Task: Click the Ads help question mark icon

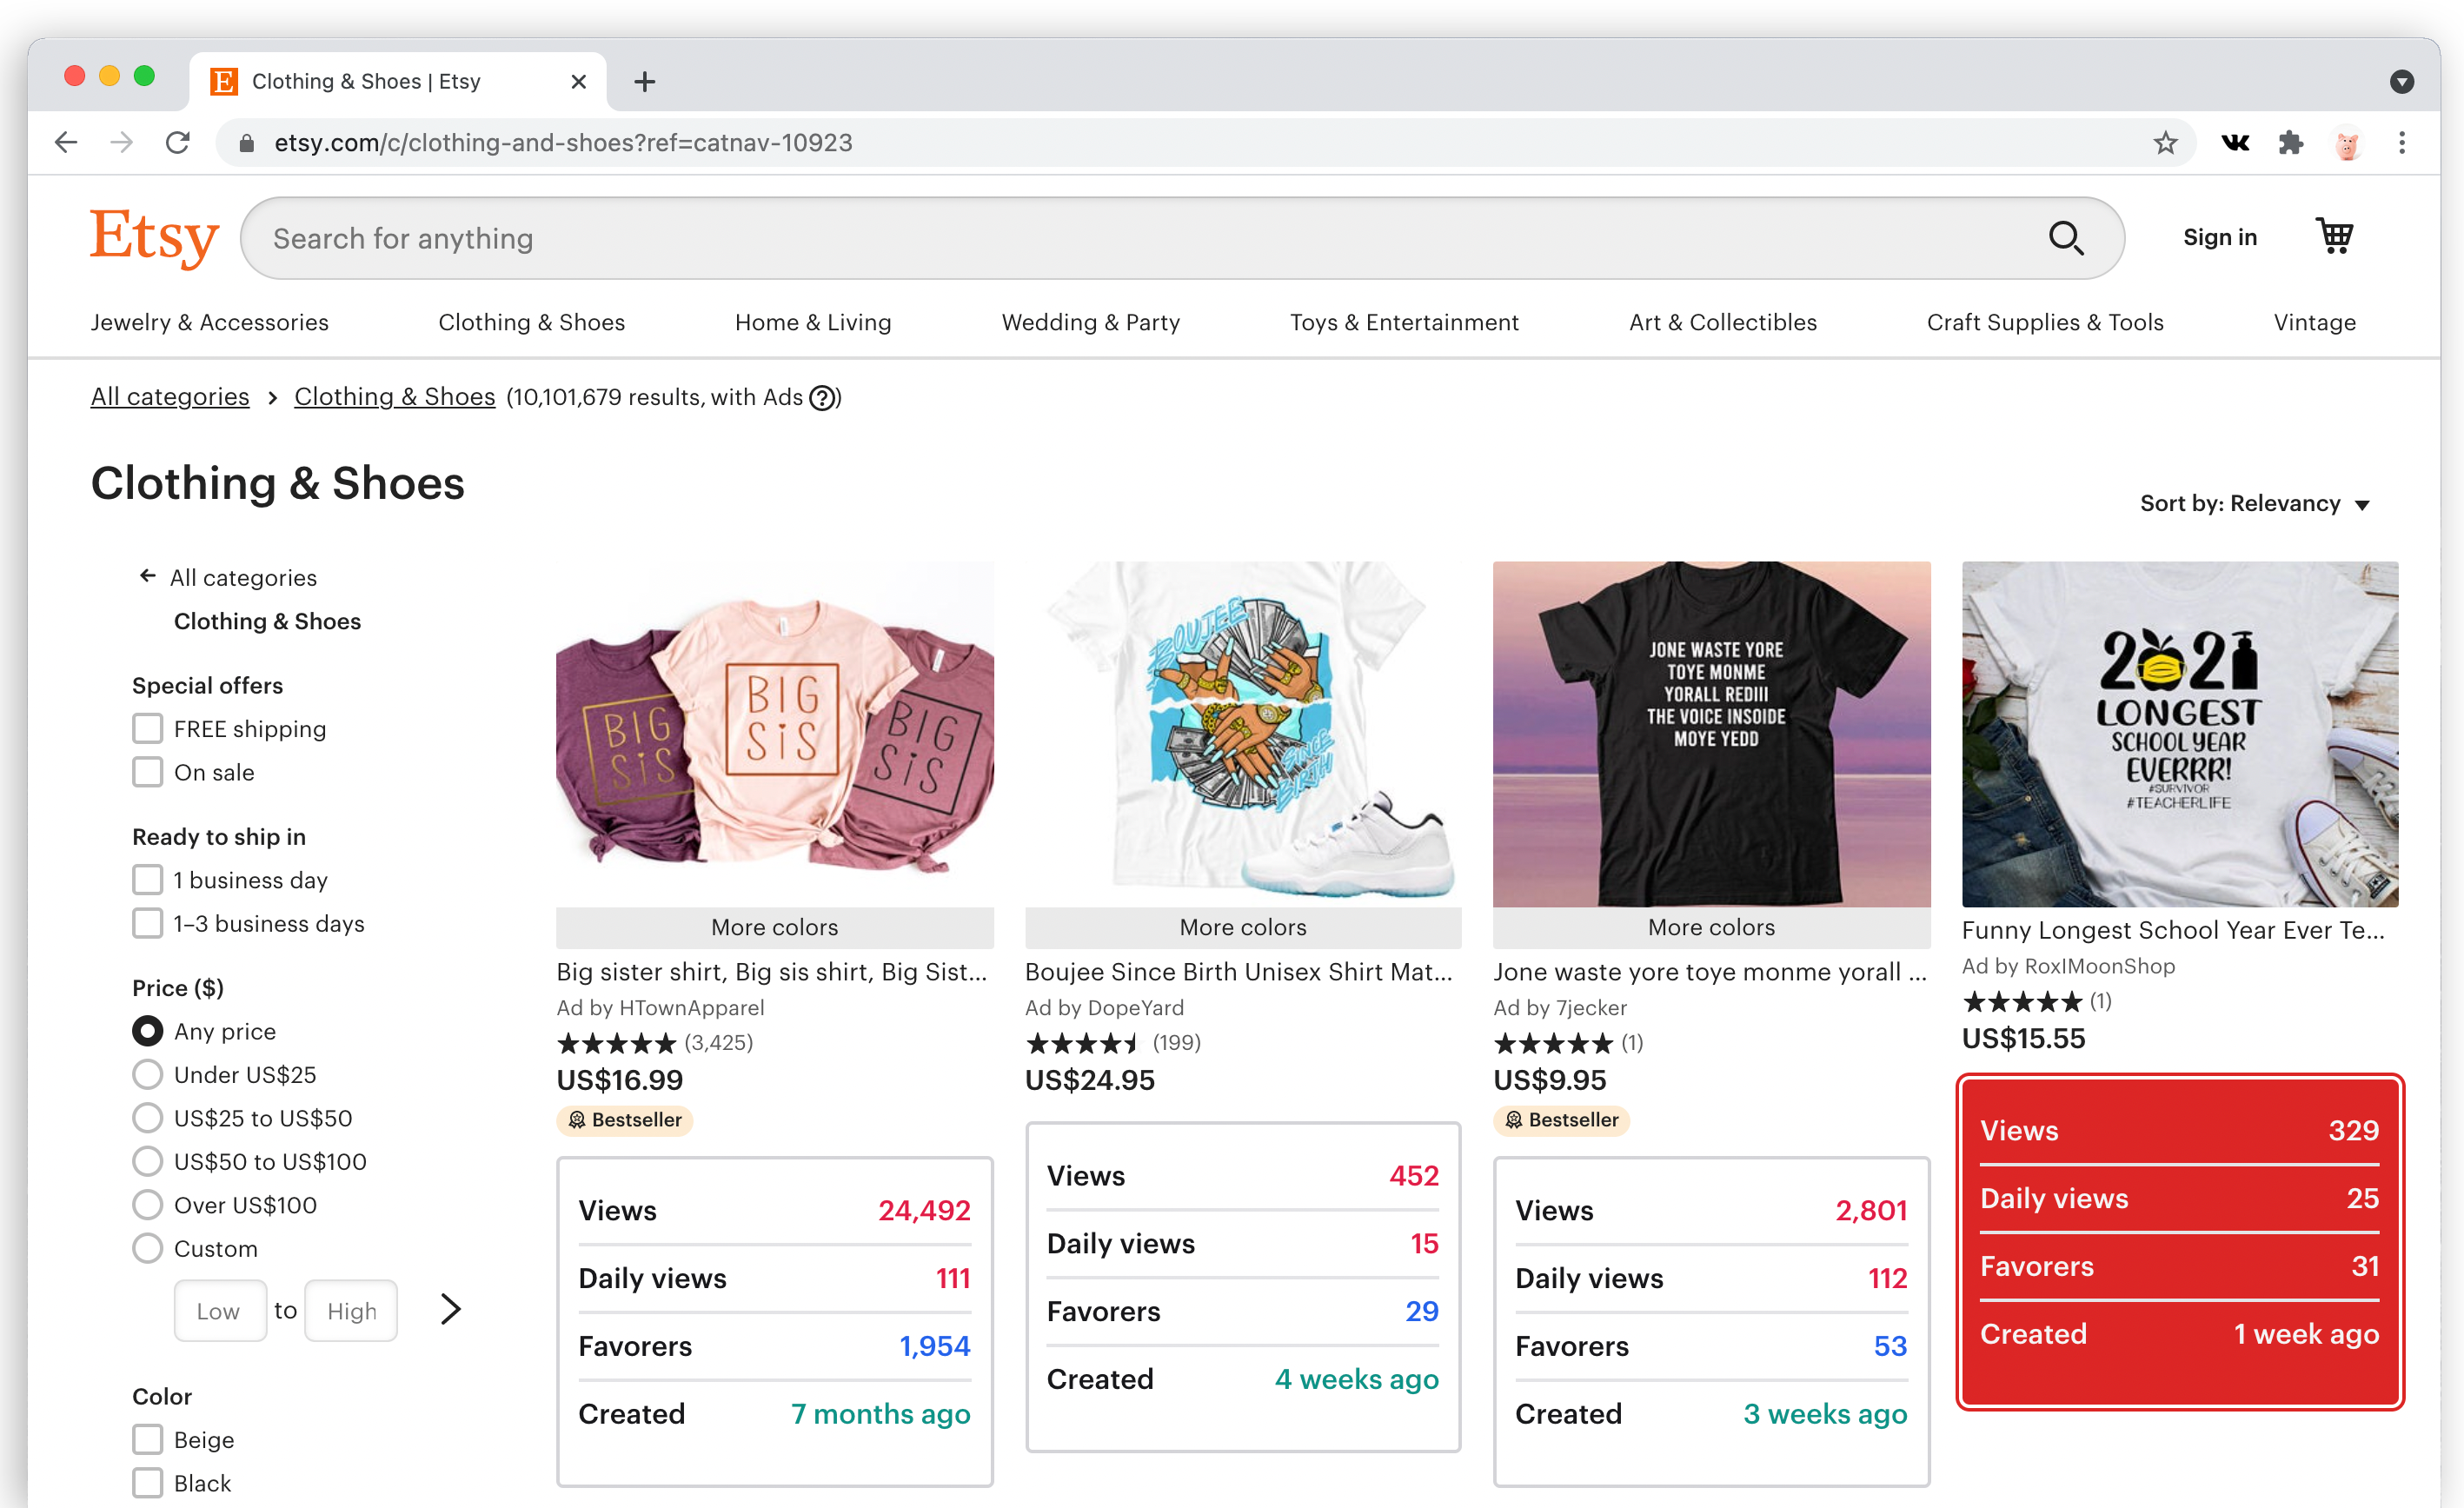Action: click(x=822, y=398)
